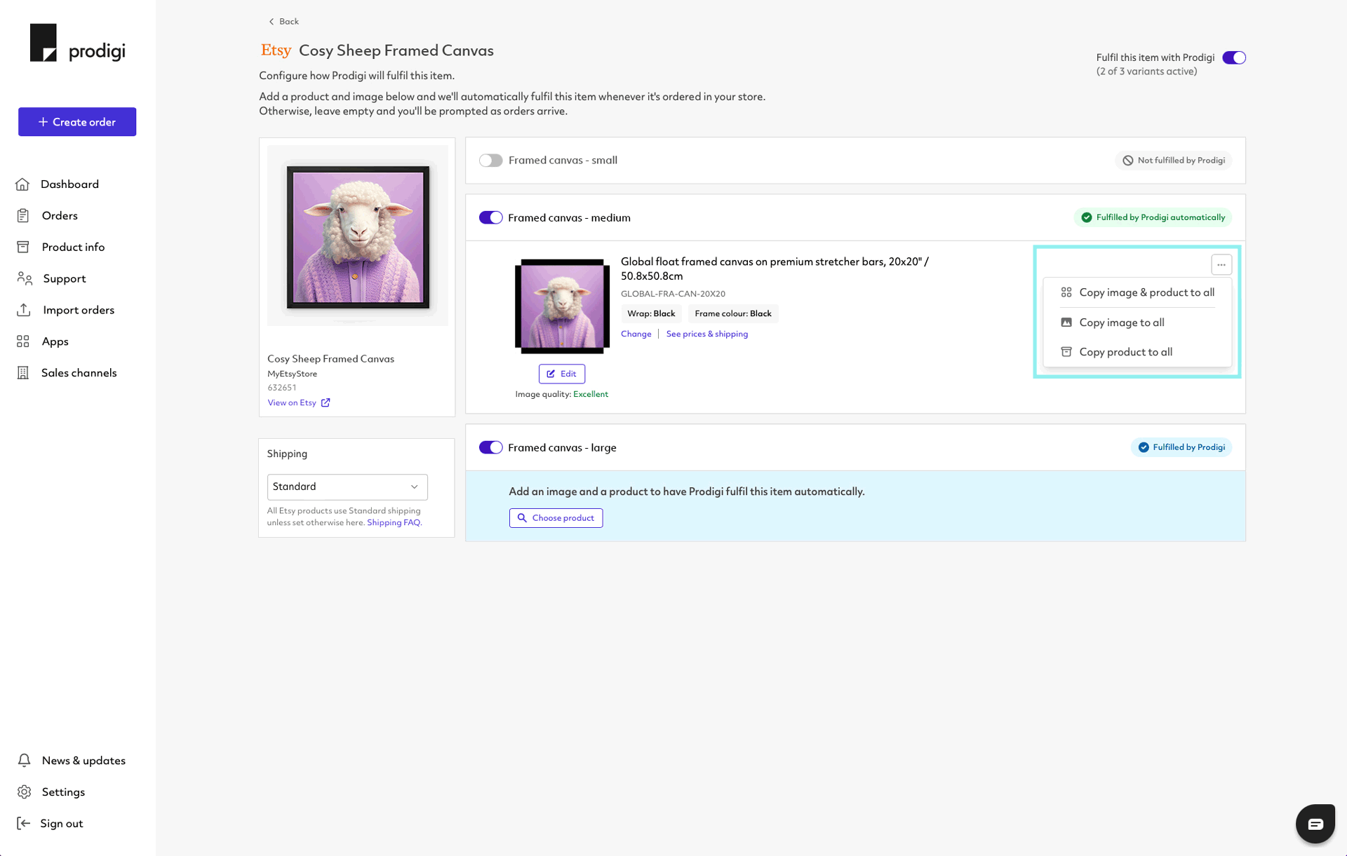Click the 'Copy product to all' option

1126,351
